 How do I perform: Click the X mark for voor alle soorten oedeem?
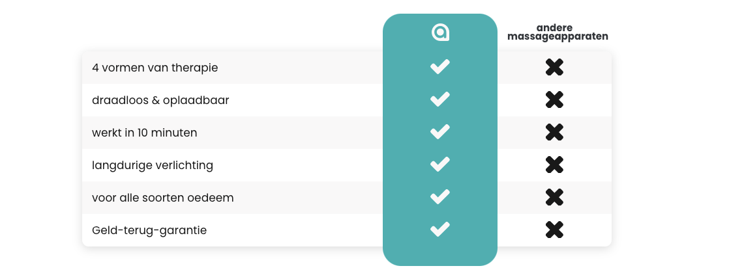click(554, 198)
